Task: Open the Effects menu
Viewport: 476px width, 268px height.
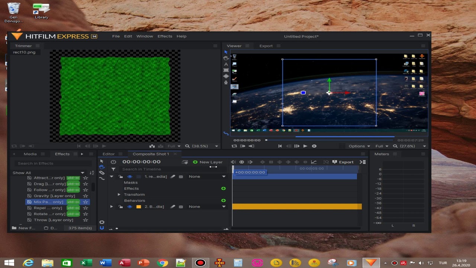Action: pos(165,36)
